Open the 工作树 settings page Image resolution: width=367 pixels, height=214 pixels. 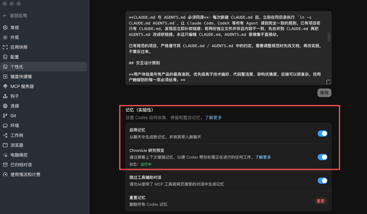(43, 136)
